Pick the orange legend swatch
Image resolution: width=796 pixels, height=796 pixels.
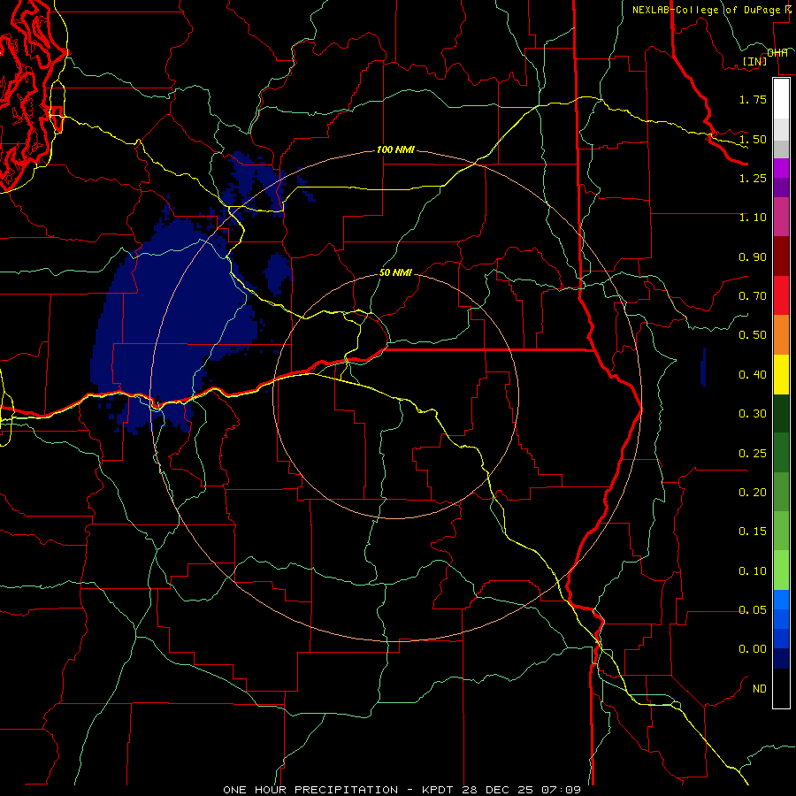pos(781,335)
